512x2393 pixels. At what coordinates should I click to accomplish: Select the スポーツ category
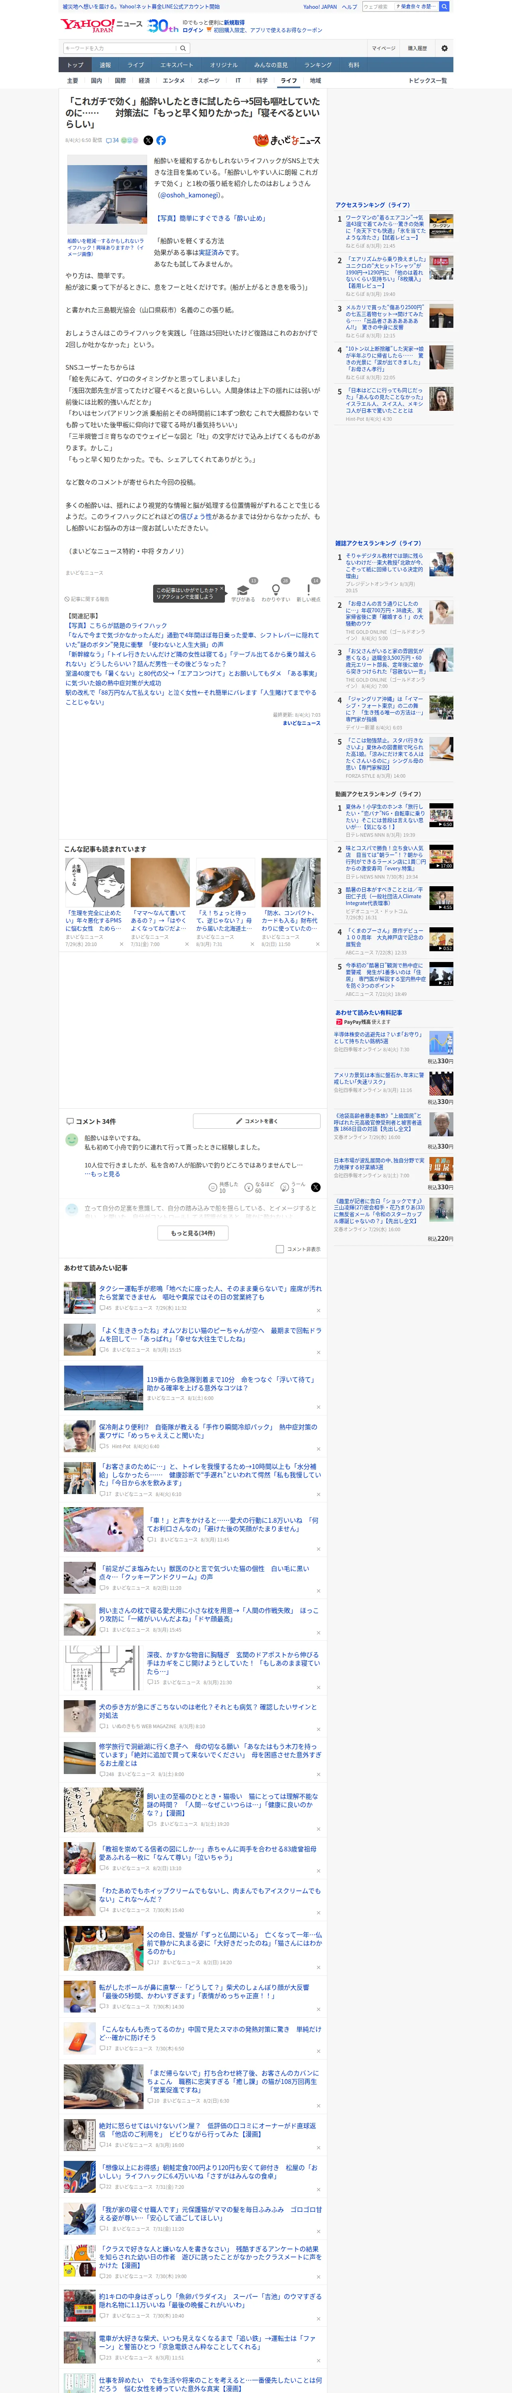tap(209, 81)
